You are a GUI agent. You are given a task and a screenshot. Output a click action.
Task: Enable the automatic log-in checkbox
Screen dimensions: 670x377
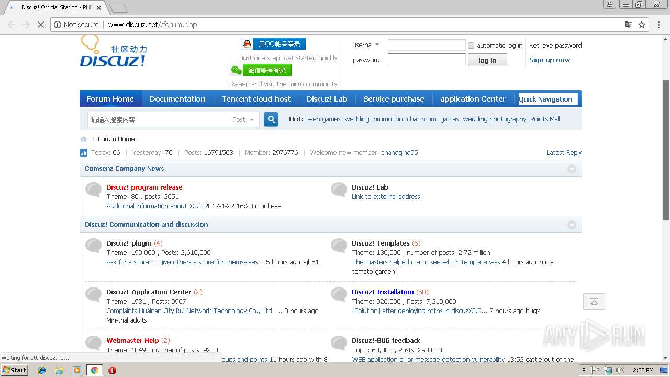[471, 46]
